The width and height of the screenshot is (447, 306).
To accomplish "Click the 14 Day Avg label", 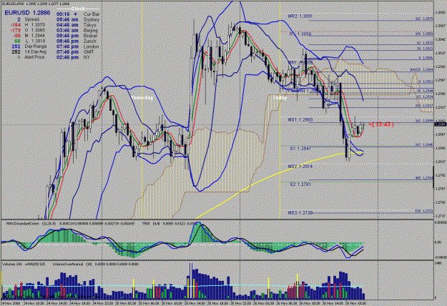I will (x=36, y=52).
